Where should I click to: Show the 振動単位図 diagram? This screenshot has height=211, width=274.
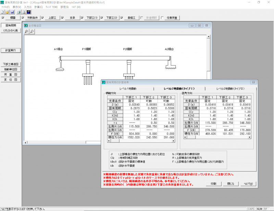pos(11,69)
